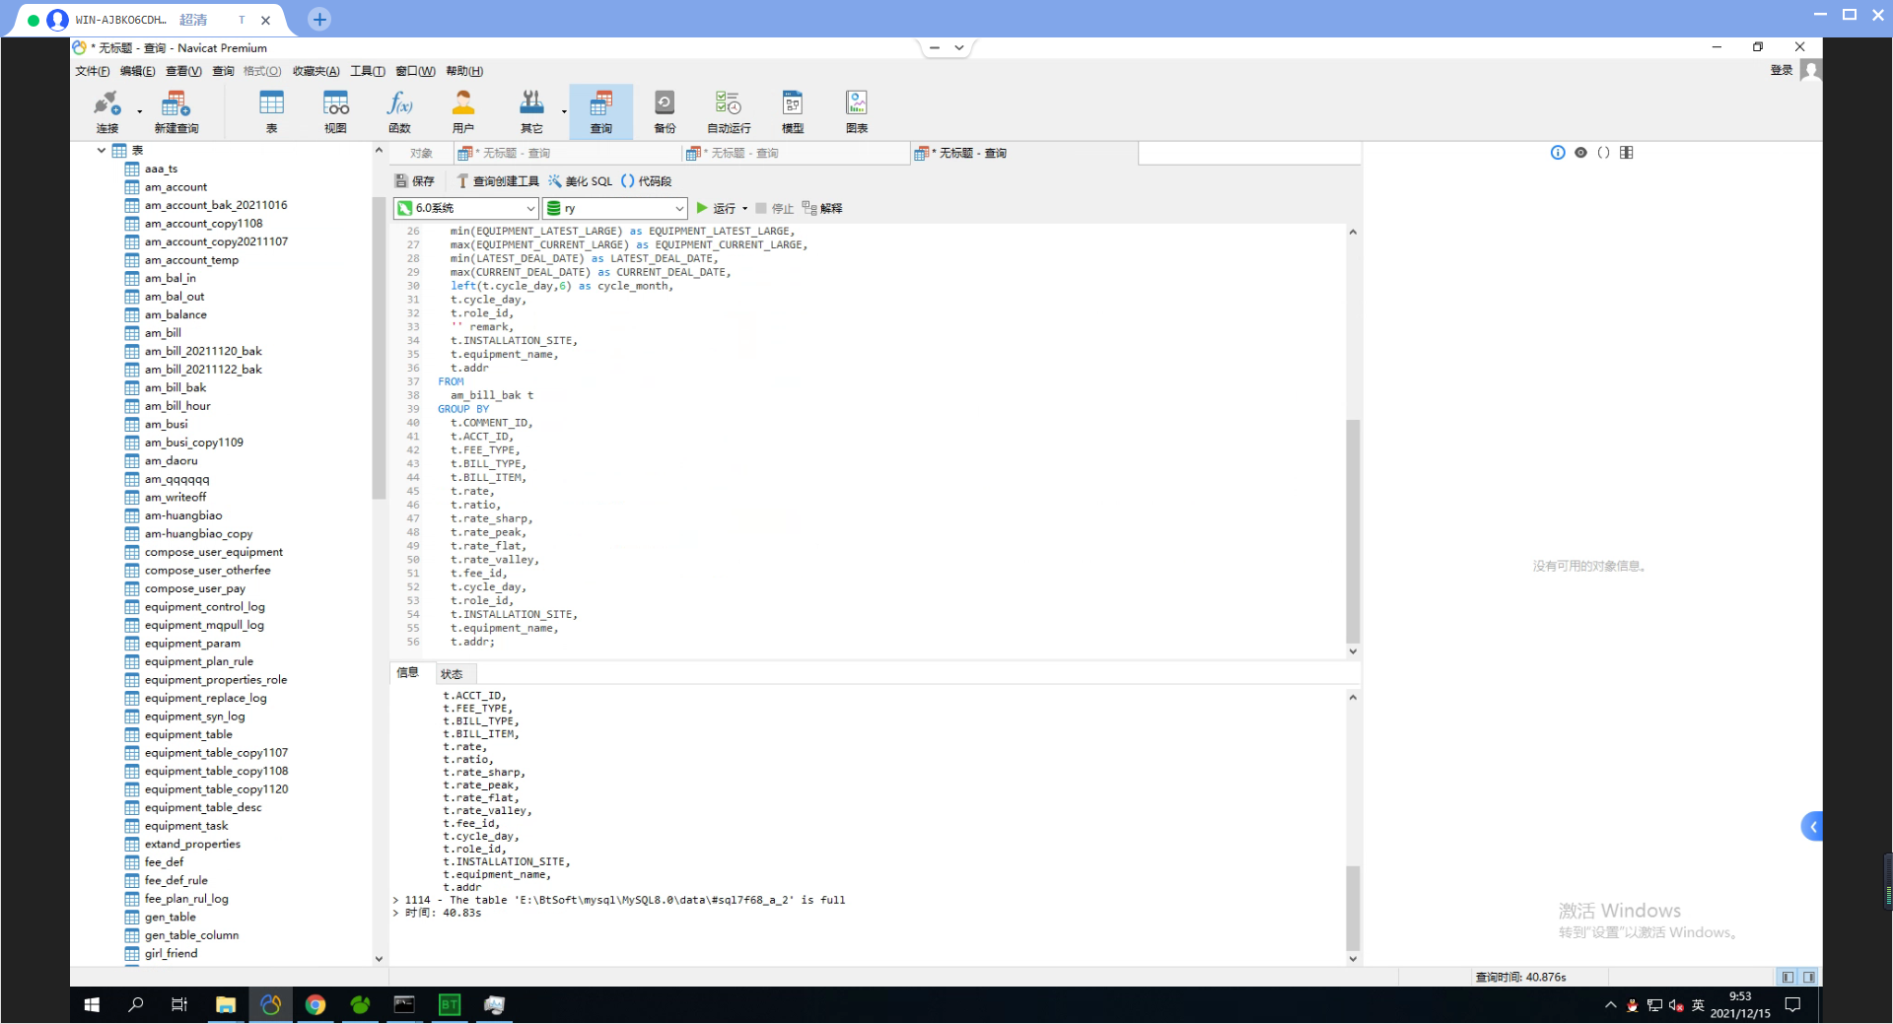
Task: Open taskbar search magnifier
Action: pyautogui.click(x=136, y=1004)
